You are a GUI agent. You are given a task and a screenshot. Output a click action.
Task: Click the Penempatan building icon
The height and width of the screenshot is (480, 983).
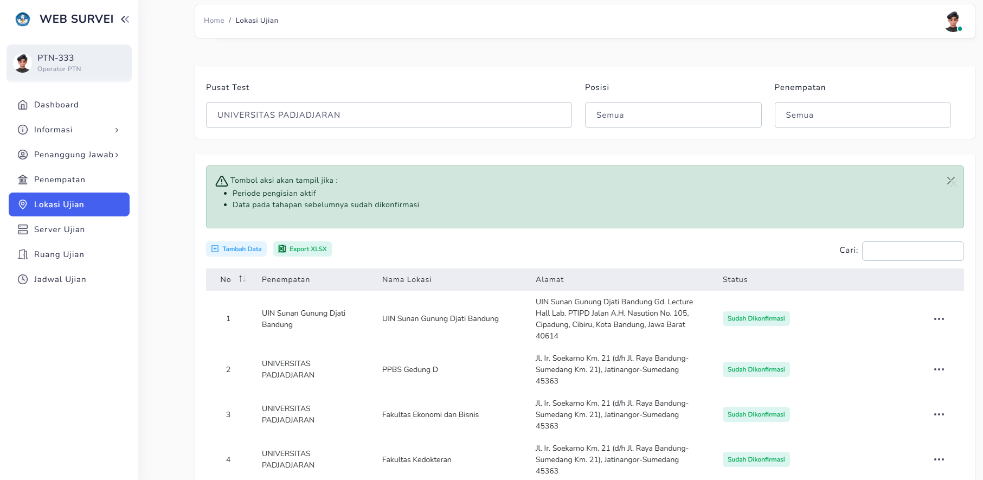[x=23, y=180]
